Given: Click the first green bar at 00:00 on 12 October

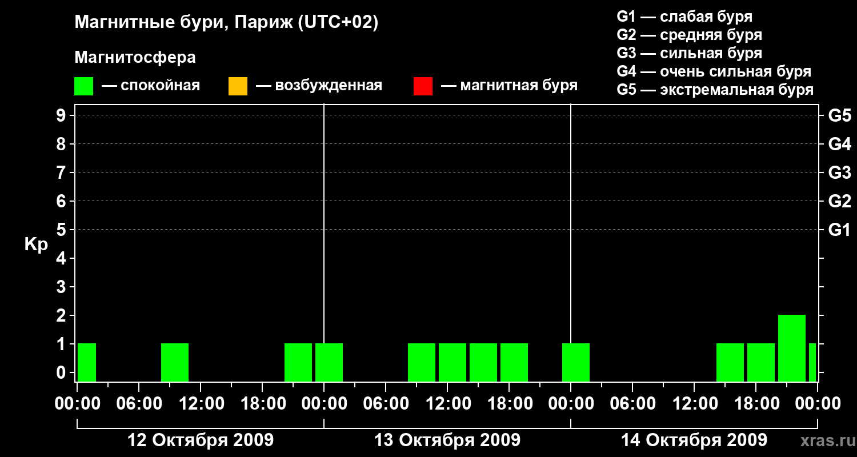Looking at the screenshot, I should point(87,362).
